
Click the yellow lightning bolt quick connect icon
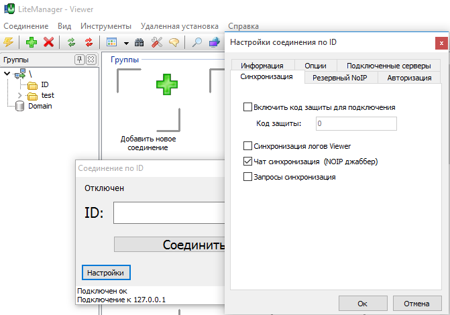tap(8, 42)
